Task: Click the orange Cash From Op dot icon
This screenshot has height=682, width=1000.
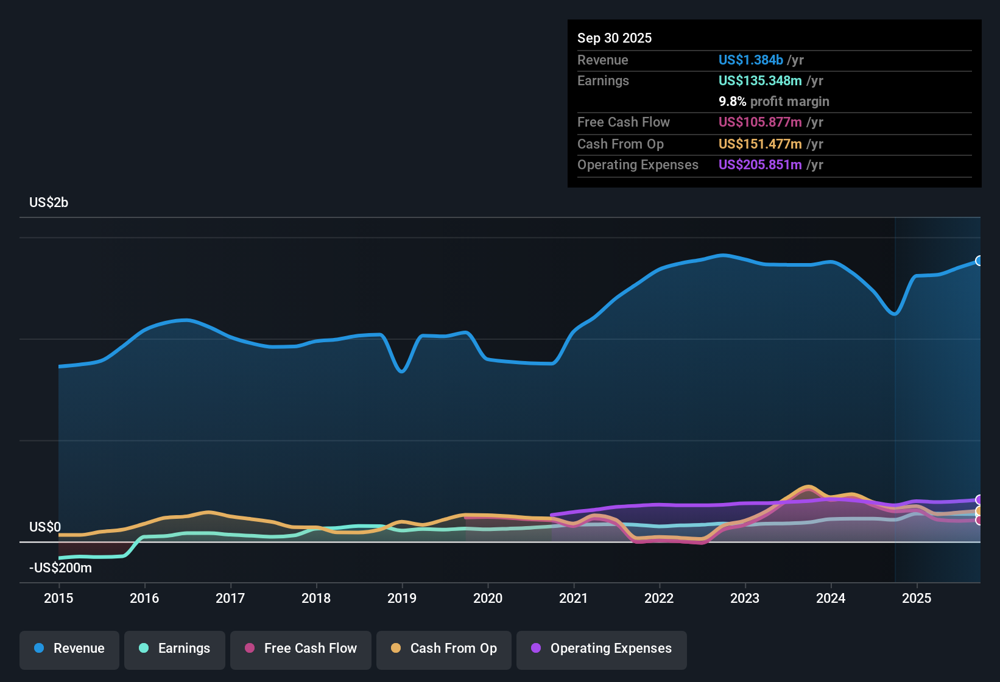Action: point(395,649)
